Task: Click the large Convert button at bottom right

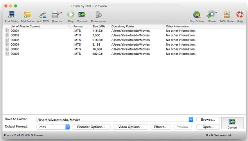Action: tap(232, 123)
